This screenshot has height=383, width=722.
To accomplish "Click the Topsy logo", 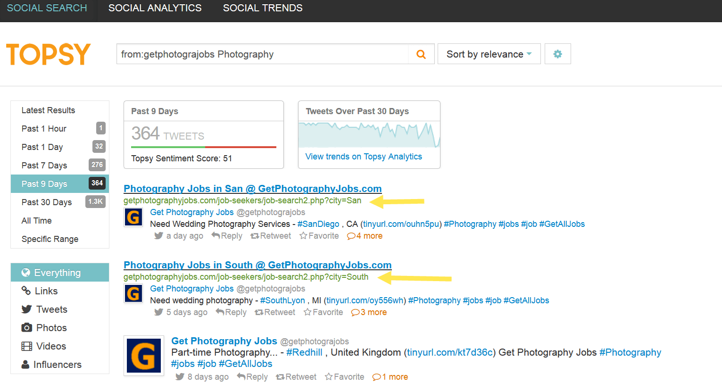I will (x=48, y=54).
